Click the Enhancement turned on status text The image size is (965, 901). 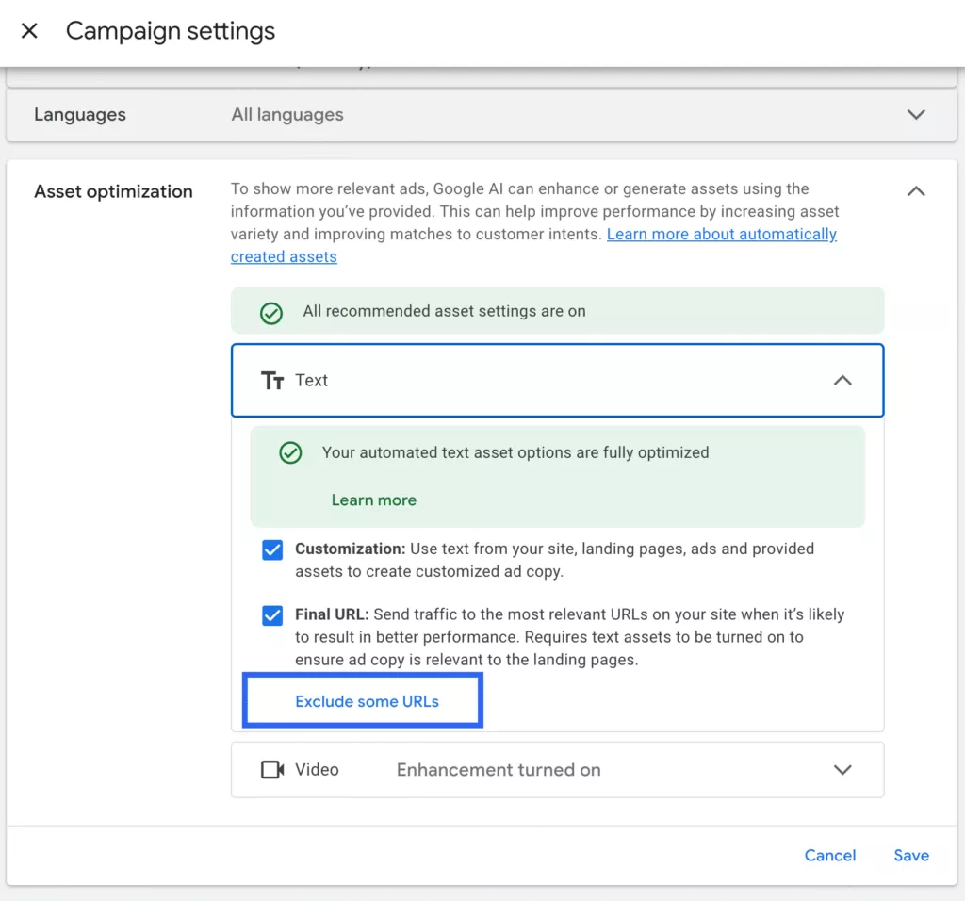[x=499, y=770]
